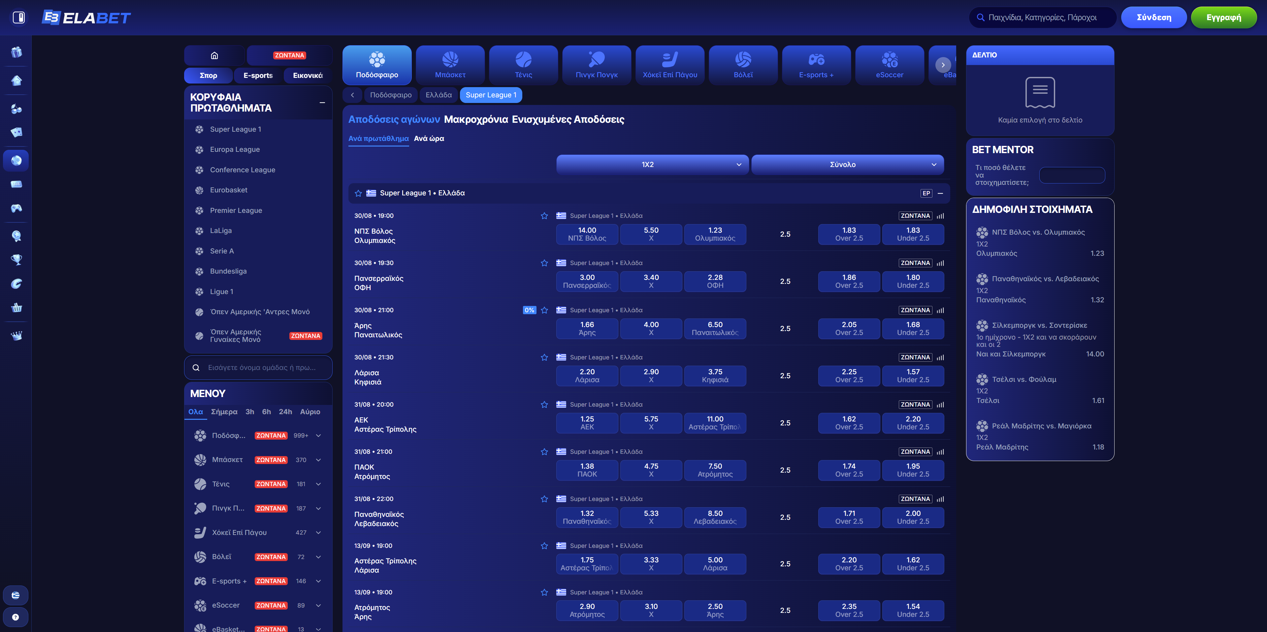Click the trophy icon in the left rail

click(16, 259)
